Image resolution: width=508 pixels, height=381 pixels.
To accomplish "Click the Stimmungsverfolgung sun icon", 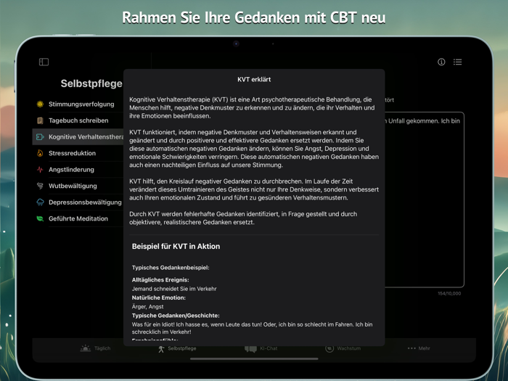I will coord(40,104).
